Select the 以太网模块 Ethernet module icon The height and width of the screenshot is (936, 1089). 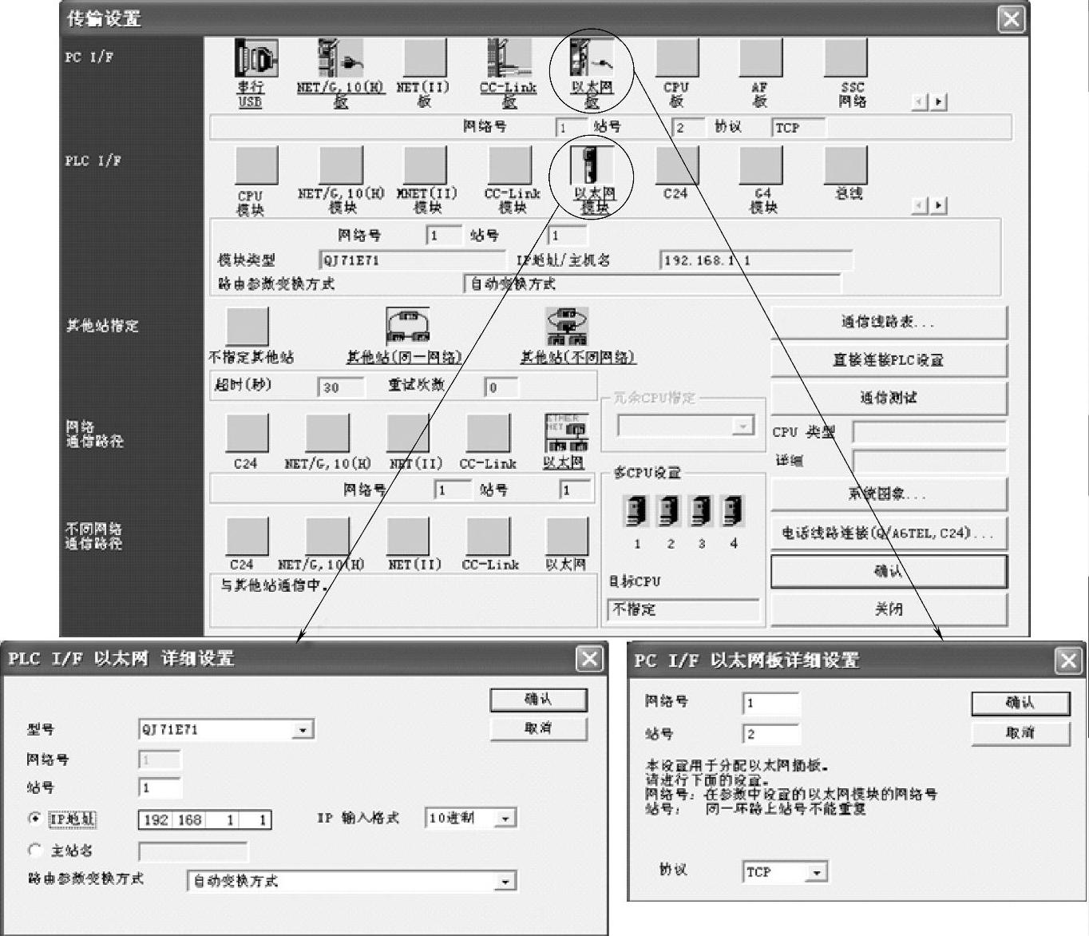point(592,165)
